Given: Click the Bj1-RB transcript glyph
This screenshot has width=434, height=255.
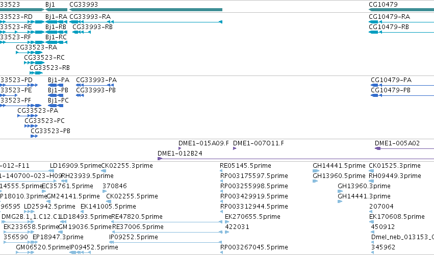Looking at the screenshot, I should coord(57,32).
